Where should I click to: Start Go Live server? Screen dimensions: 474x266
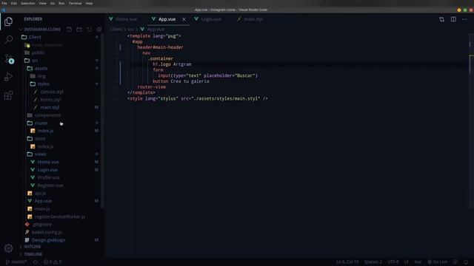[437, 262]
